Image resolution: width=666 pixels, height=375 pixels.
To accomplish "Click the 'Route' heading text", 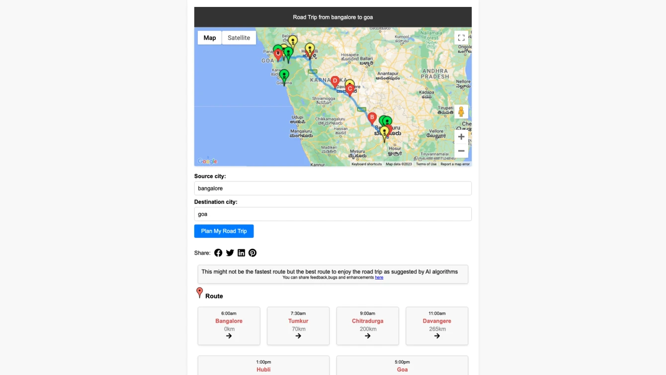I will click(x=214, y=296).
